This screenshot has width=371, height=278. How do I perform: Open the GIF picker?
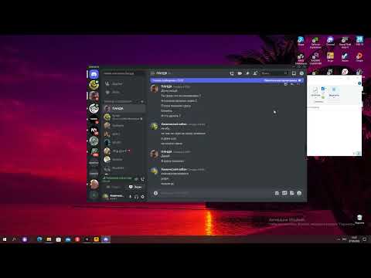coord(284,193)
